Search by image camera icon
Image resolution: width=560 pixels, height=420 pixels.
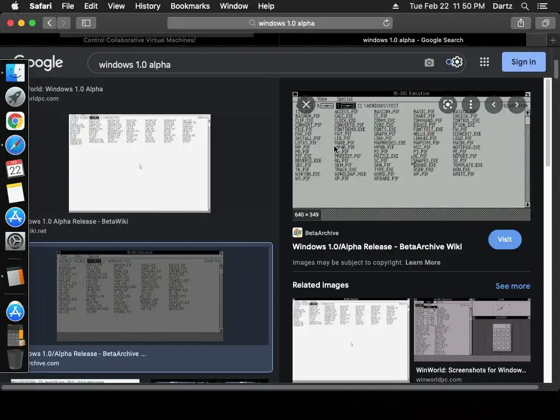[x=429, y=63]
